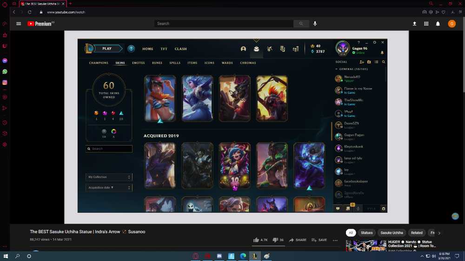Open the League of Legends taskbar icon
Image resolution: width=465 pixels, height=261 pixels.
255,256
